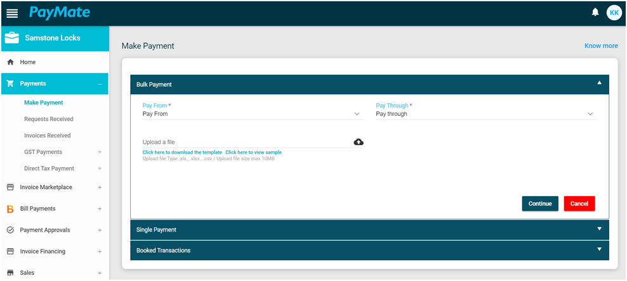This screenshot has width=627, height=281.
Task: Click the Bulk Payment header title
Action: pyautogui.click(x=154, y=85)
